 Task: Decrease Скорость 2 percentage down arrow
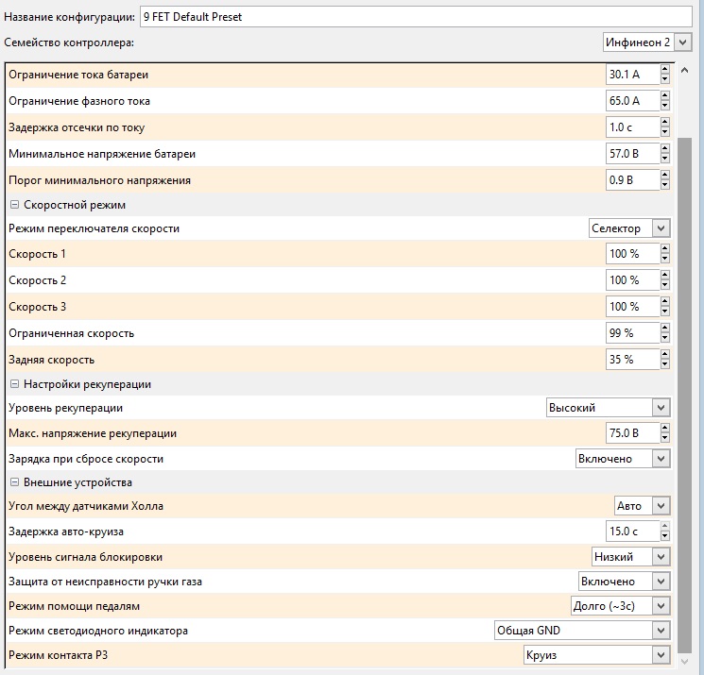coord(665,285)
